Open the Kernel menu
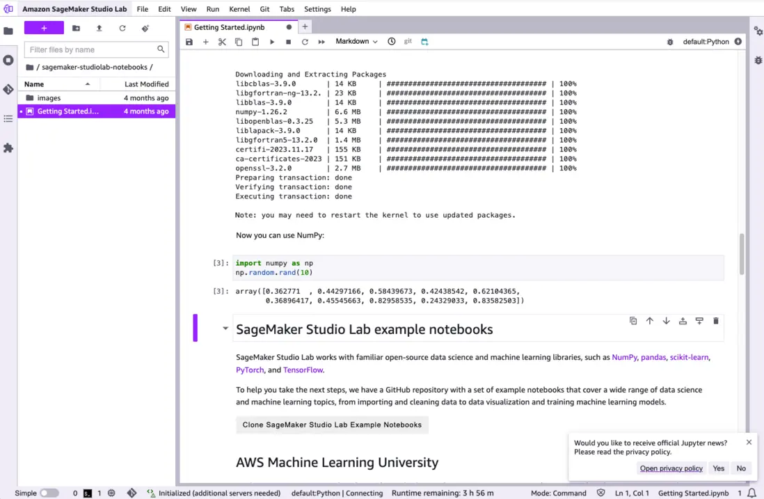 (239, 9)
